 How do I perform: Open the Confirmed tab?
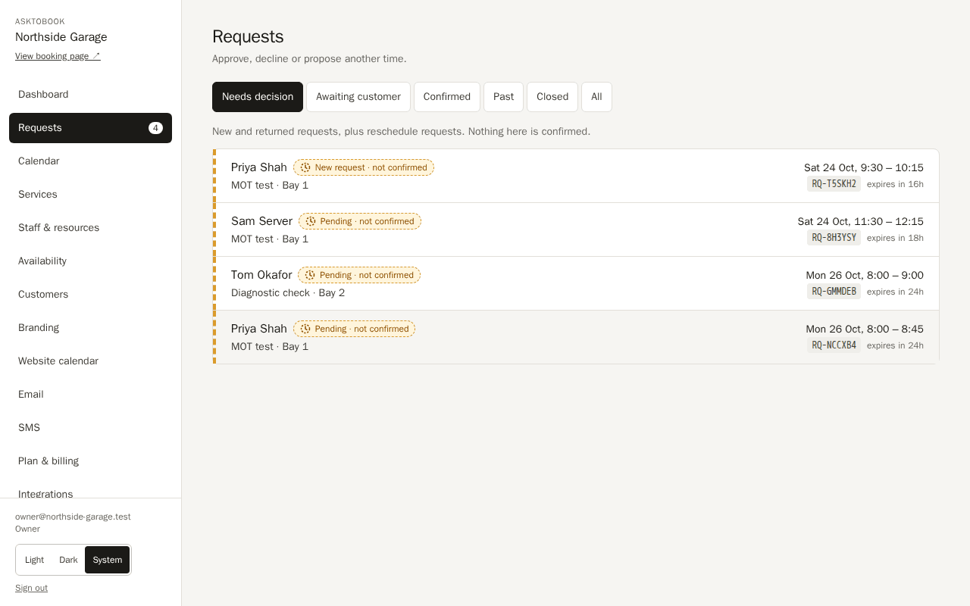pos(447,97)
